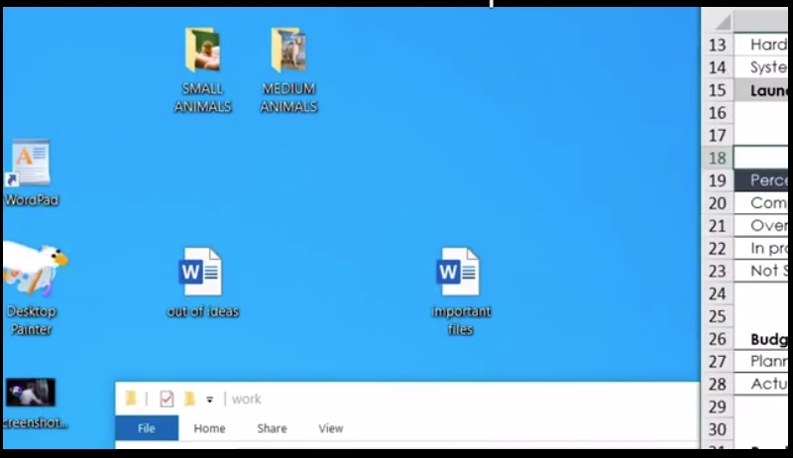The image size is (793, 458).
Task: Open the MEDIUM ANIMALS folder icon
Action: point(288,51)
